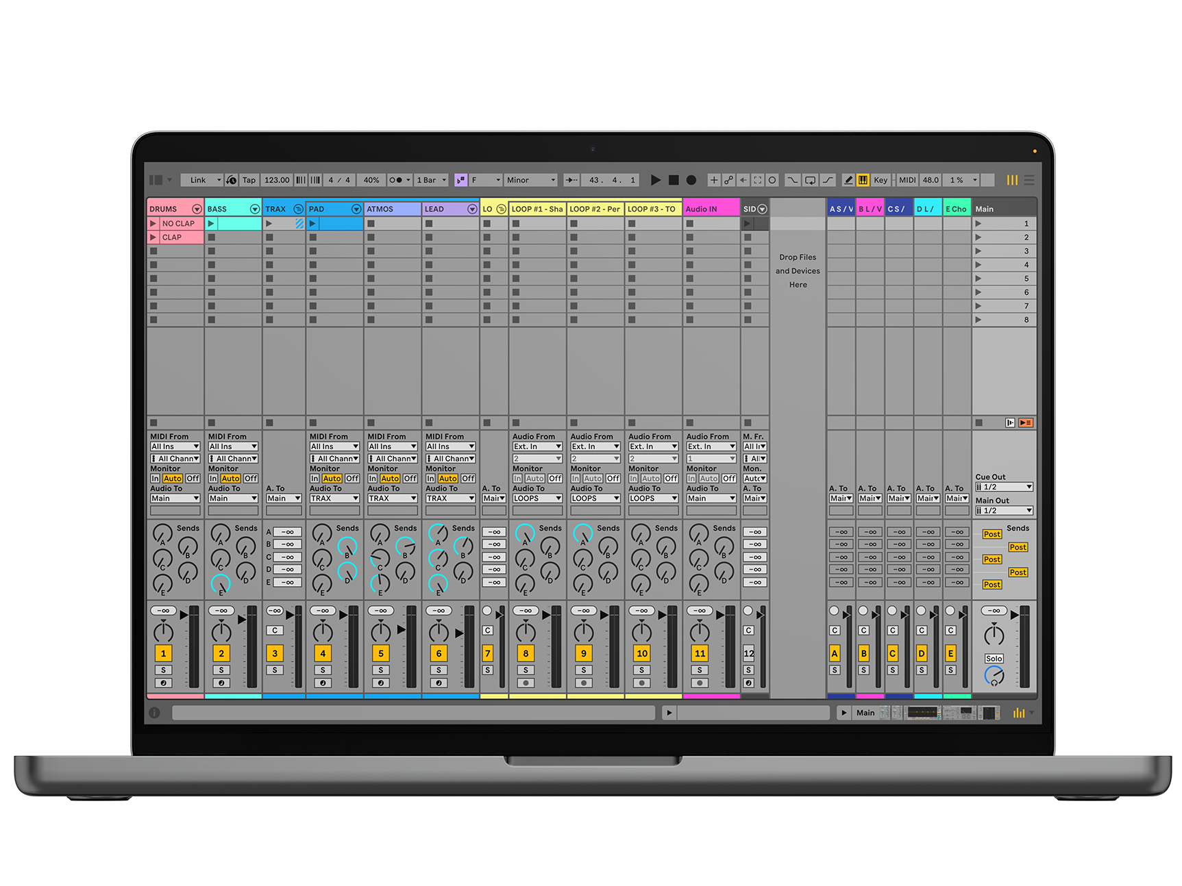Screen dimensions: 1182x886
Task: Click the Tap tempo button
Action: (249, 180)
